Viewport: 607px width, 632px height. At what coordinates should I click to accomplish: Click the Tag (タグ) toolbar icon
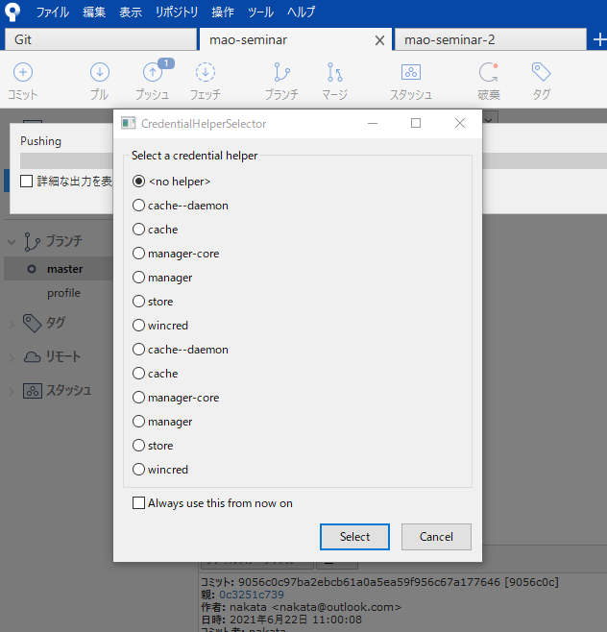tap(541, 72)
